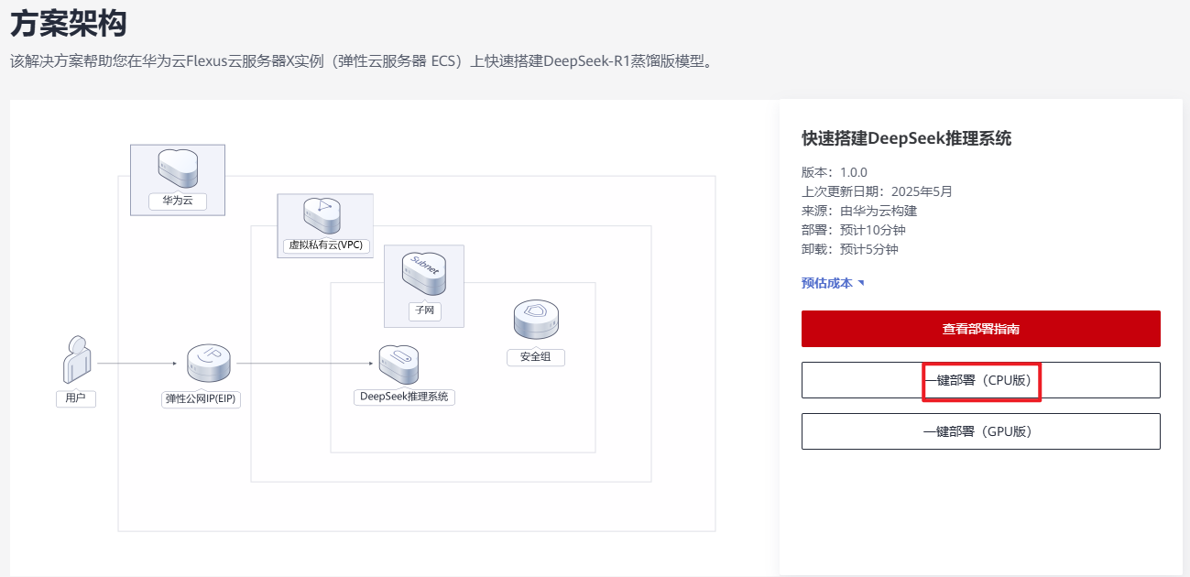Expand the 预估成本 estimated cost dropdown

point(833,283)
